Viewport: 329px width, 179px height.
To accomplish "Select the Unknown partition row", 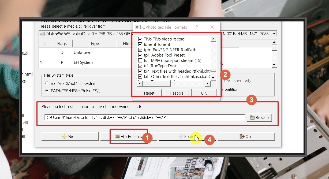I will (155, 53).
